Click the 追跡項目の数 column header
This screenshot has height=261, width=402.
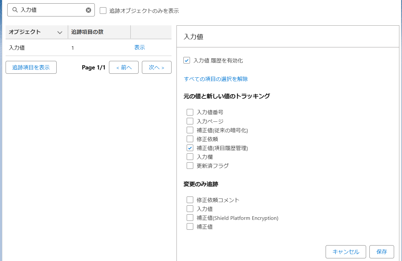tap(87, 32)
